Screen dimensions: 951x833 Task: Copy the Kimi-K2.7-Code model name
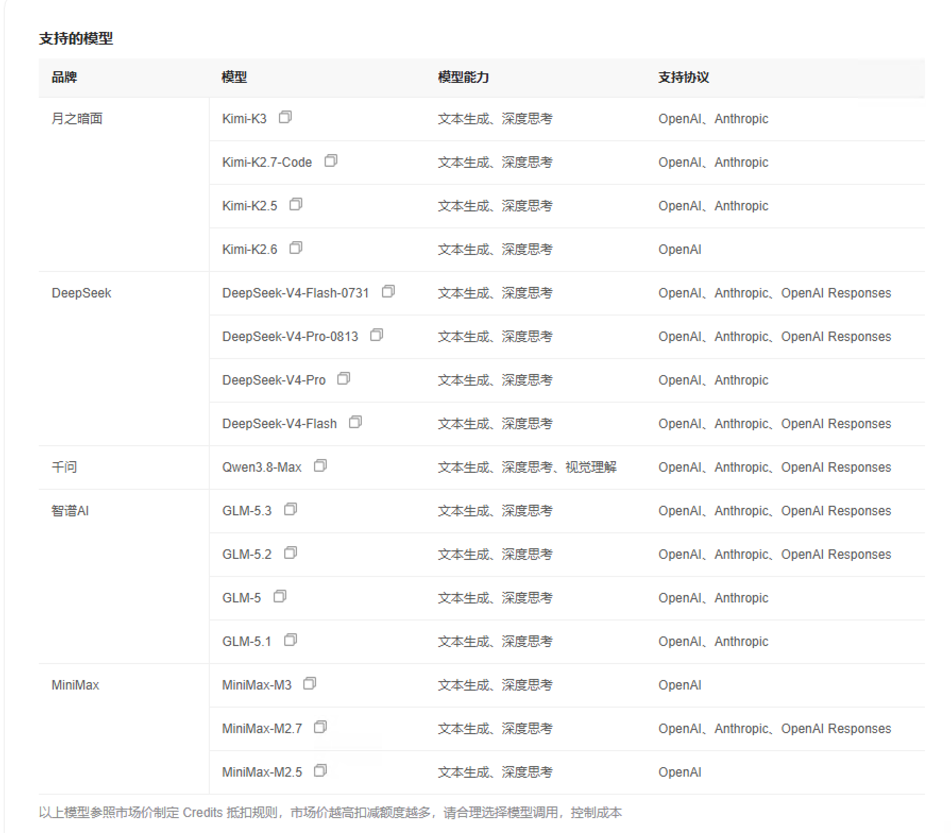click(x=331, y=161)
